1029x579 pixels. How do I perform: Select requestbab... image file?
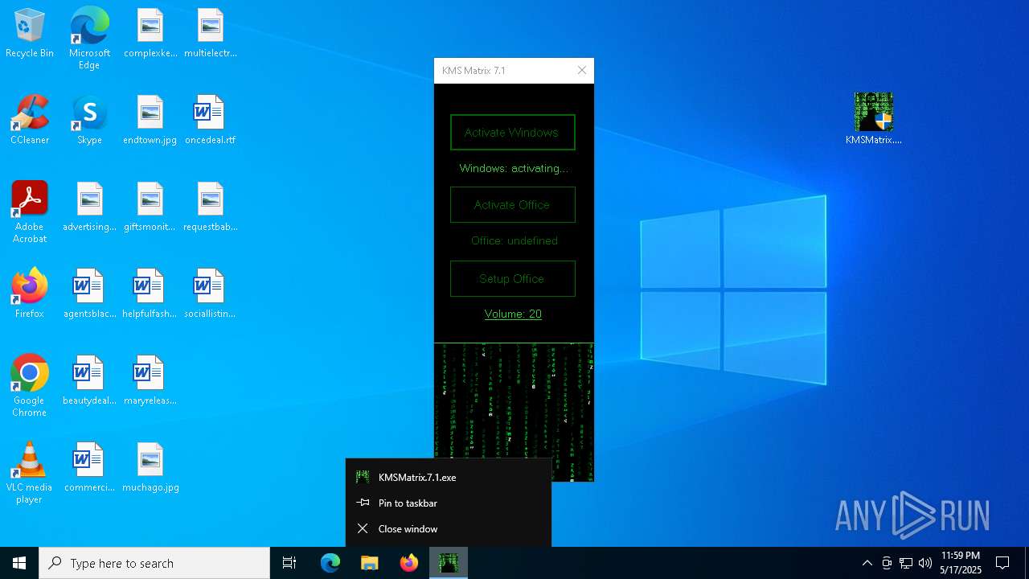211,207
